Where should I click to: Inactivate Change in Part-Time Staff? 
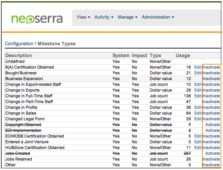pos(211,102)
